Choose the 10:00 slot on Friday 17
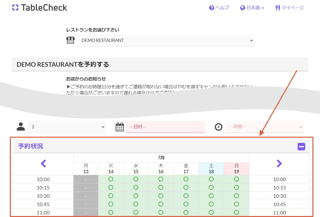The width and height of the screenshot is (320, 217). (x=186, y=179)
